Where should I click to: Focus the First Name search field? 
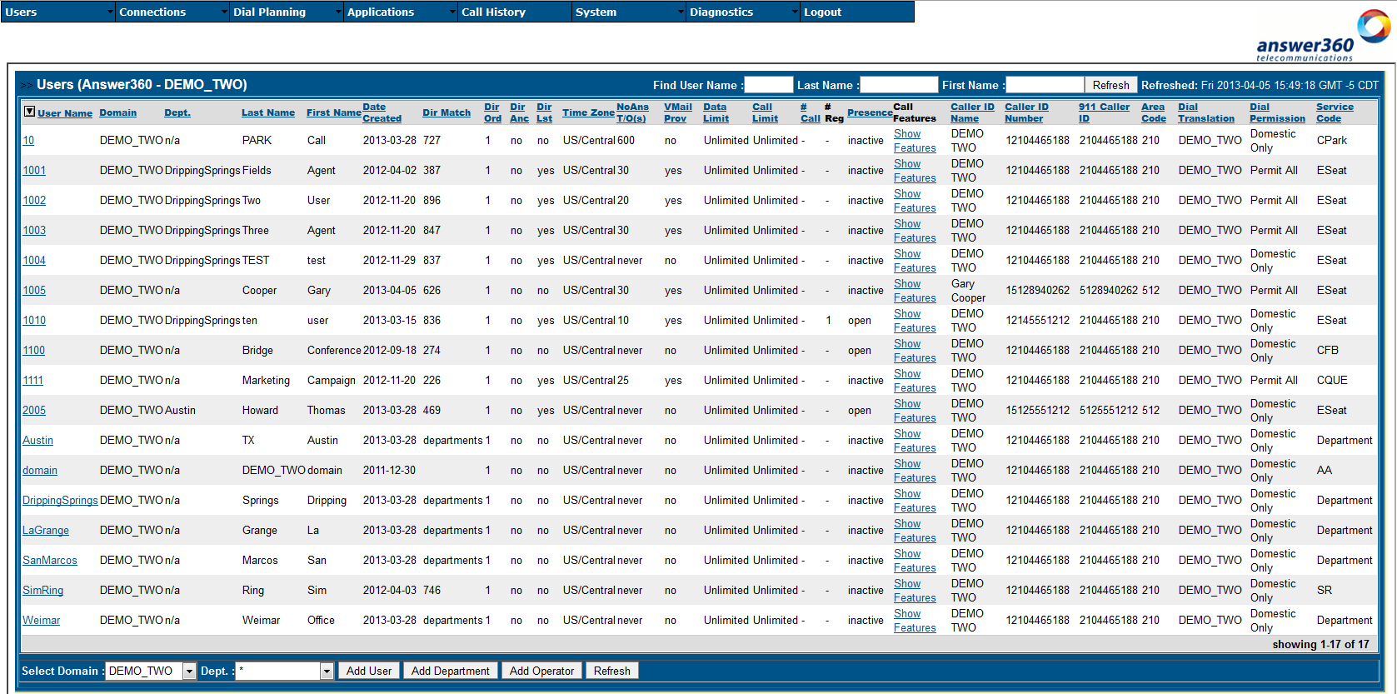1045,85
